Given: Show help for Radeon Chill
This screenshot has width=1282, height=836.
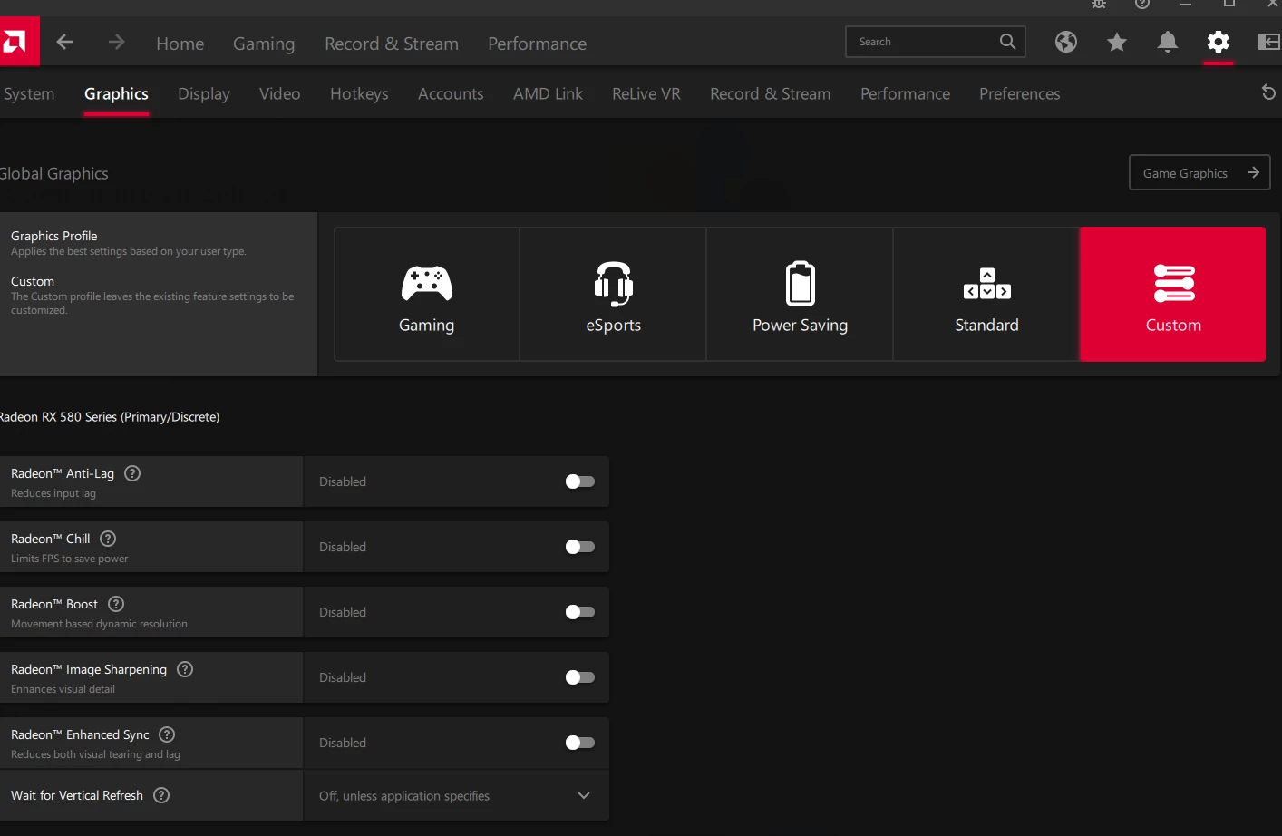Looking at the screenshot, I should pos(108,539).
